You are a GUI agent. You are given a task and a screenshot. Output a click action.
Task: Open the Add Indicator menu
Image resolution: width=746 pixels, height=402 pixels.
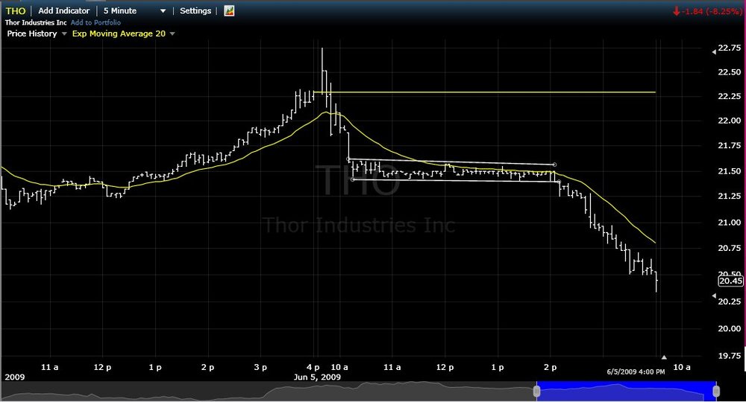coord(63,10)
